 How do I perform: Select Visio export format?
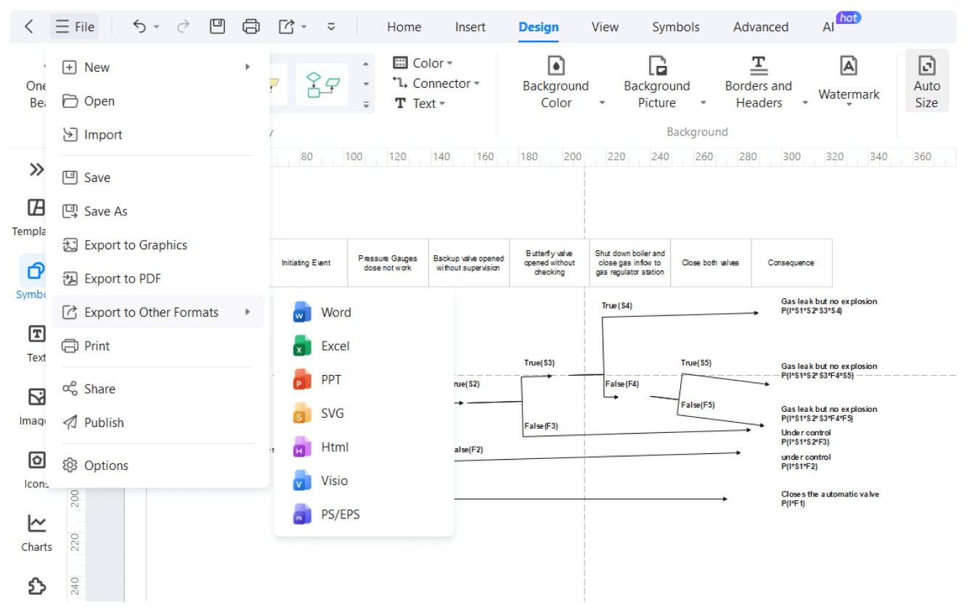(334, 481)
